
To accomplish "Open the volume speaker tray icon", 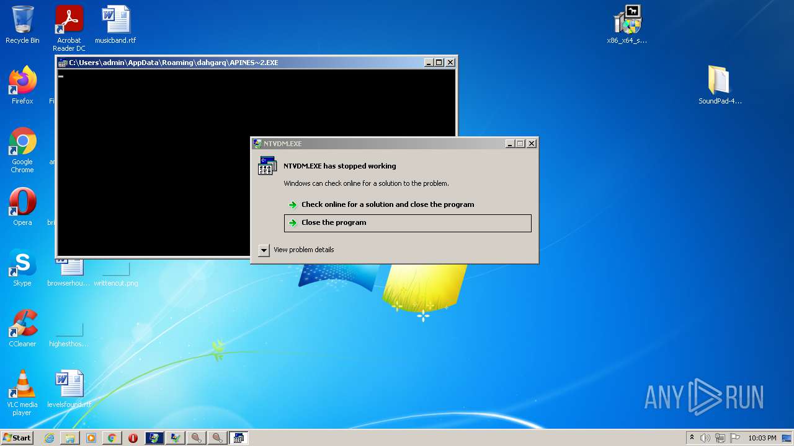I will pyautogui.click(x=705, y=438).
